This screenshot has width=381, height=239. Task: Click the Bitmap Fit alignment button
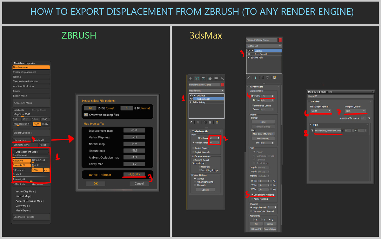[256, 229]
